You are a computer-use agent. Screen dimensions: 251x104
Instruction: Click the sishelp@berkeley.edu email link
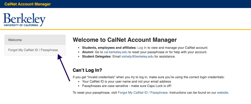click(x=138, y=57)
